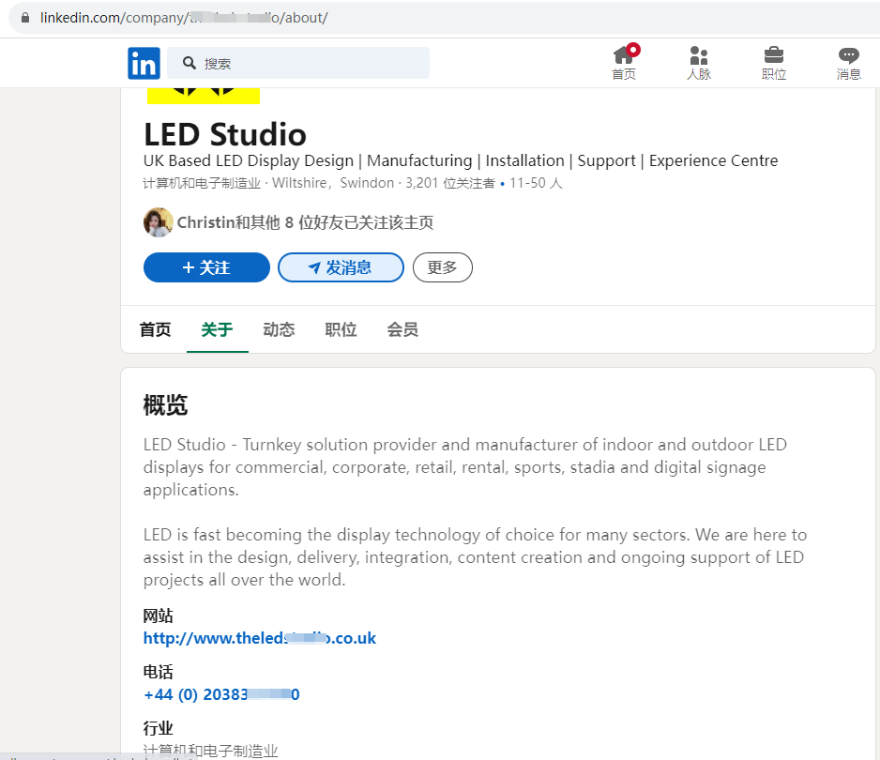This screenshot has height=760, width=880.
Task: Click the + 关注 follow button
Action: pos(206,267)
